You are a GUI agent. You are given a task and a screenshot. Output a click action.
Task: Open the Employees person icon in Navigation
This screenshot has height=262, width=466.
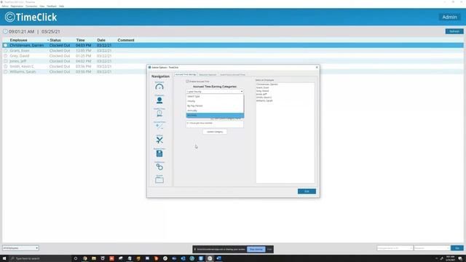coord(159,100)
